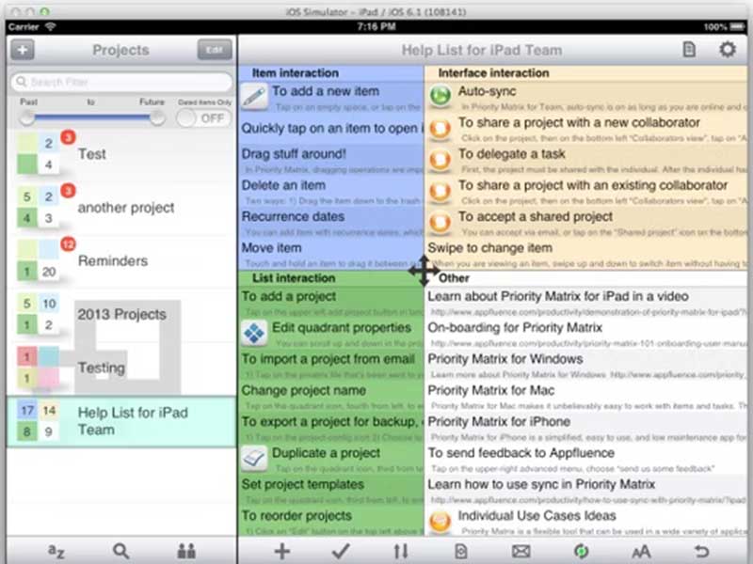Open the Priority Matrix for Mac item
The height and width of the screenshot is (564, 753).
coord(585,397)
